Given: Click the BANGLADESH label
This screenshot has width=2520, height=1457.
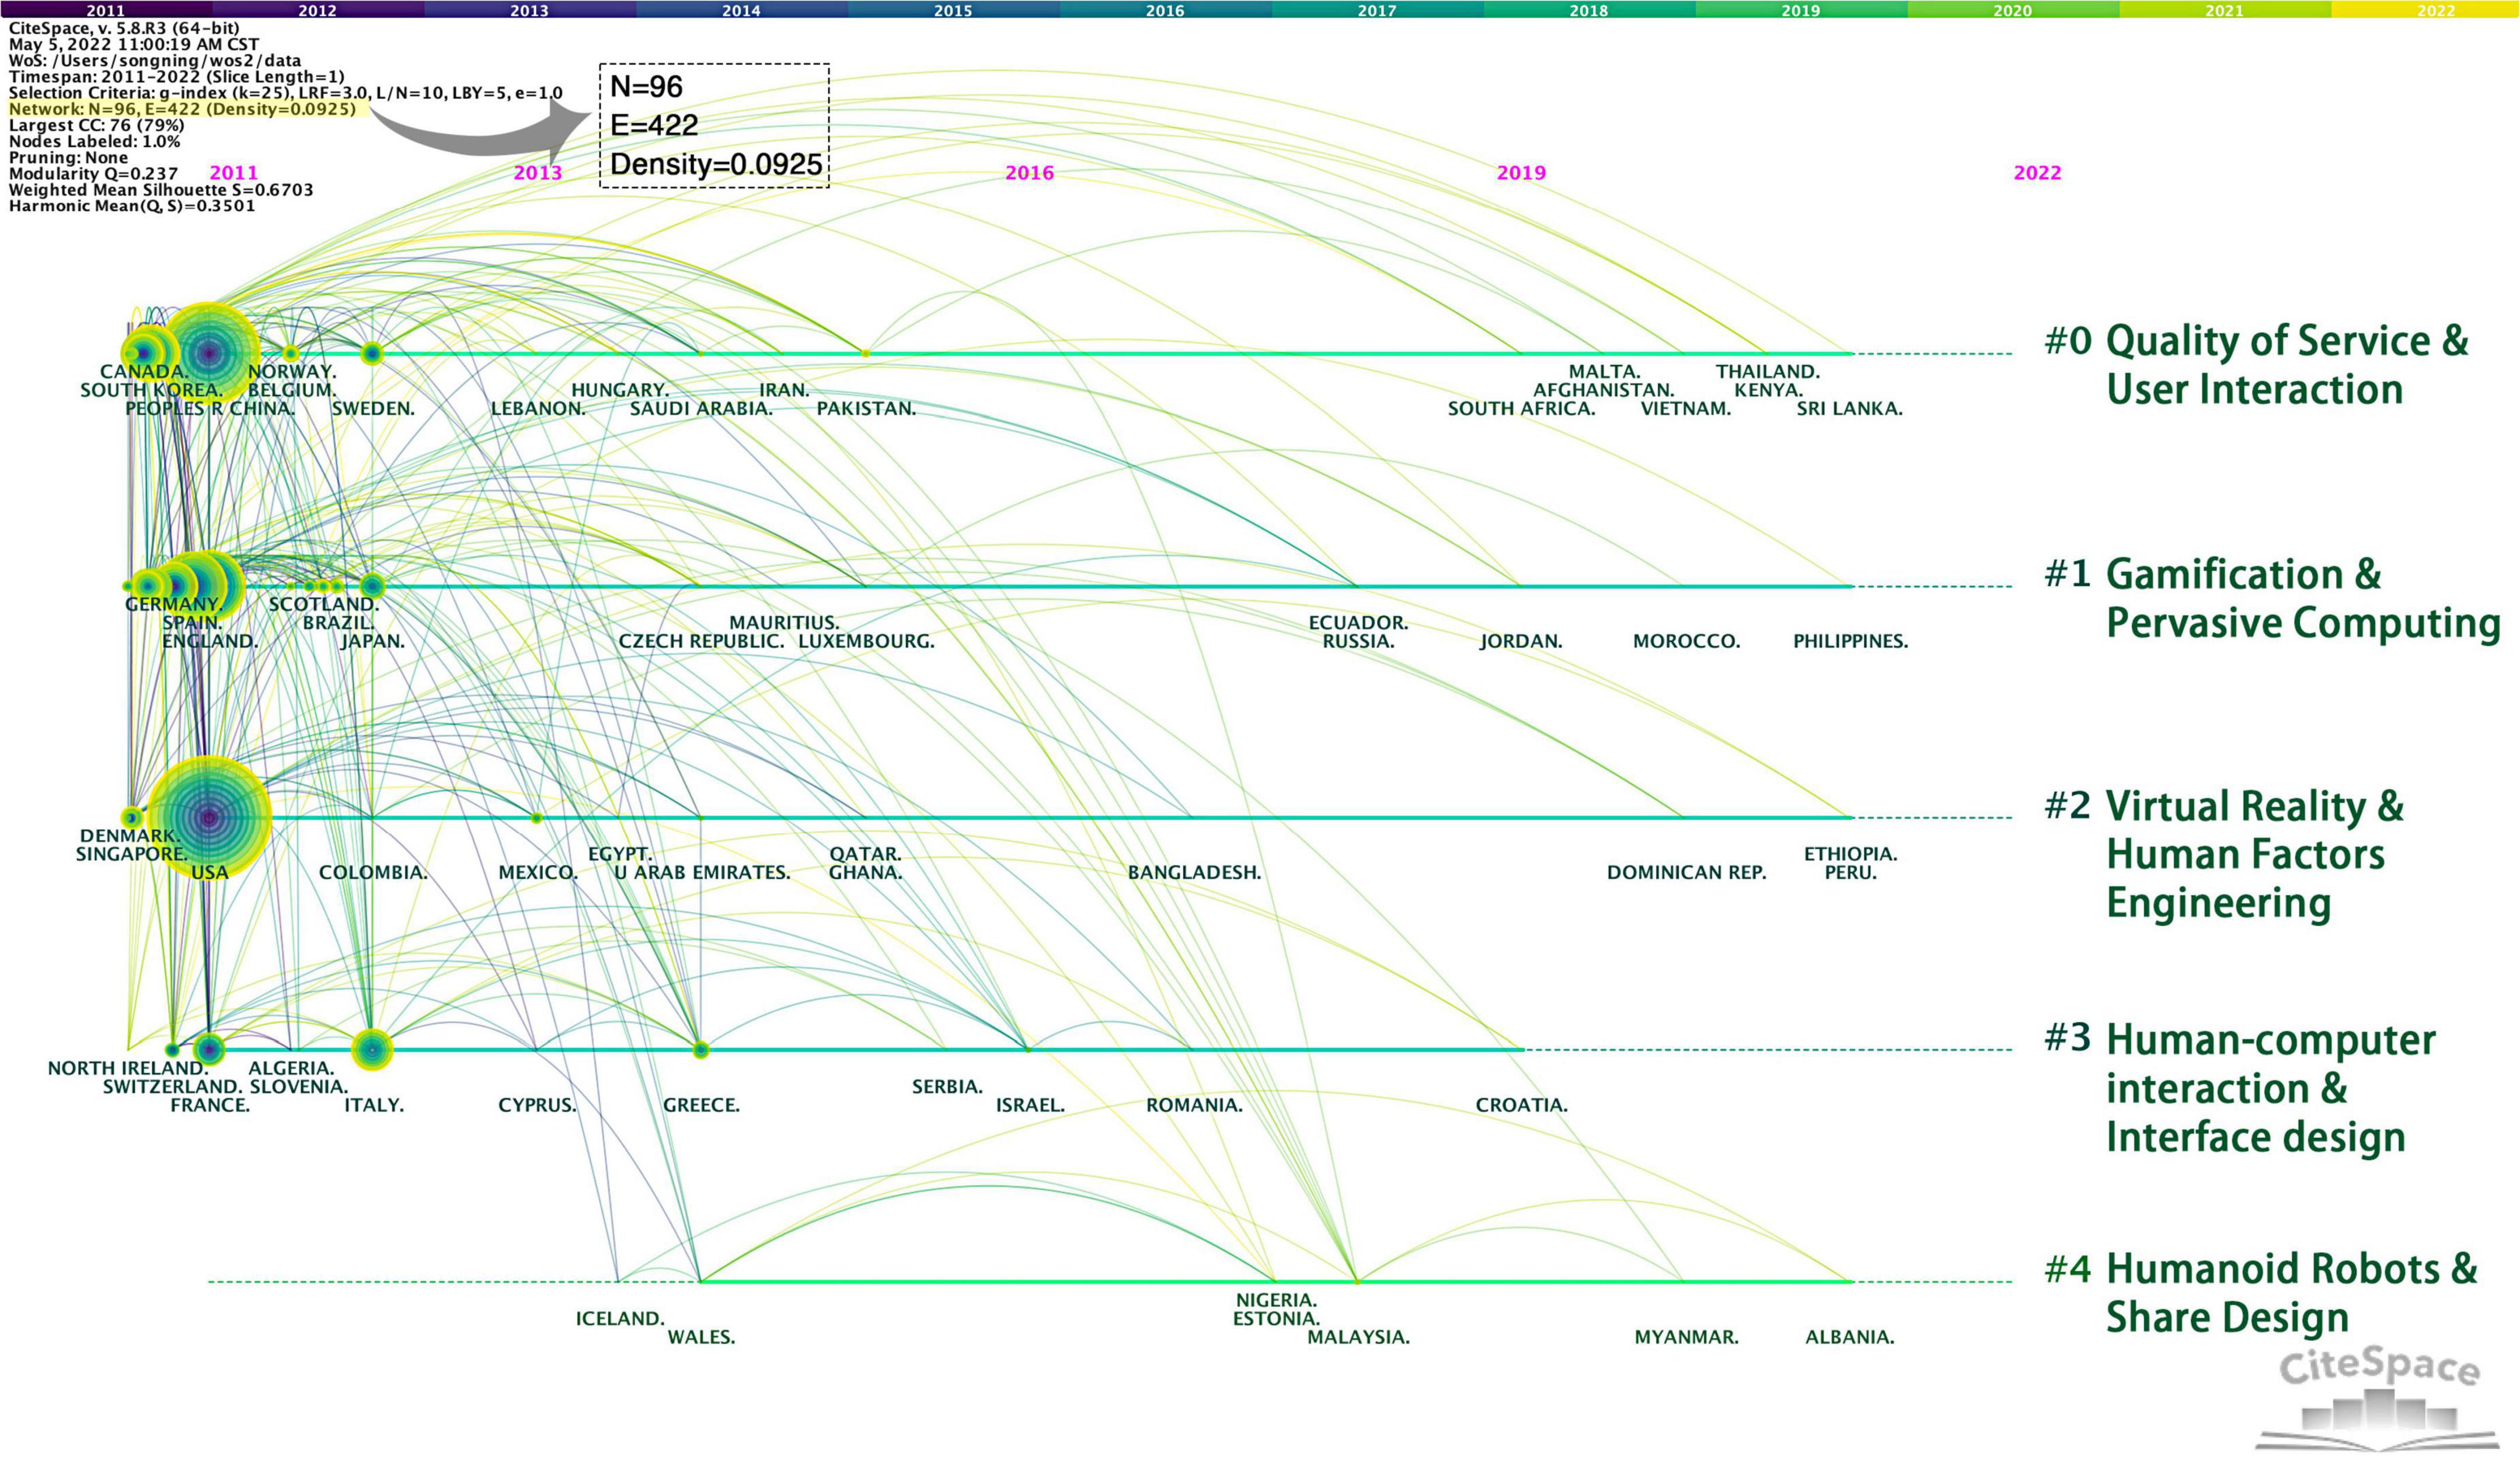Looking at the screenshot, I should click(1194, 872).
